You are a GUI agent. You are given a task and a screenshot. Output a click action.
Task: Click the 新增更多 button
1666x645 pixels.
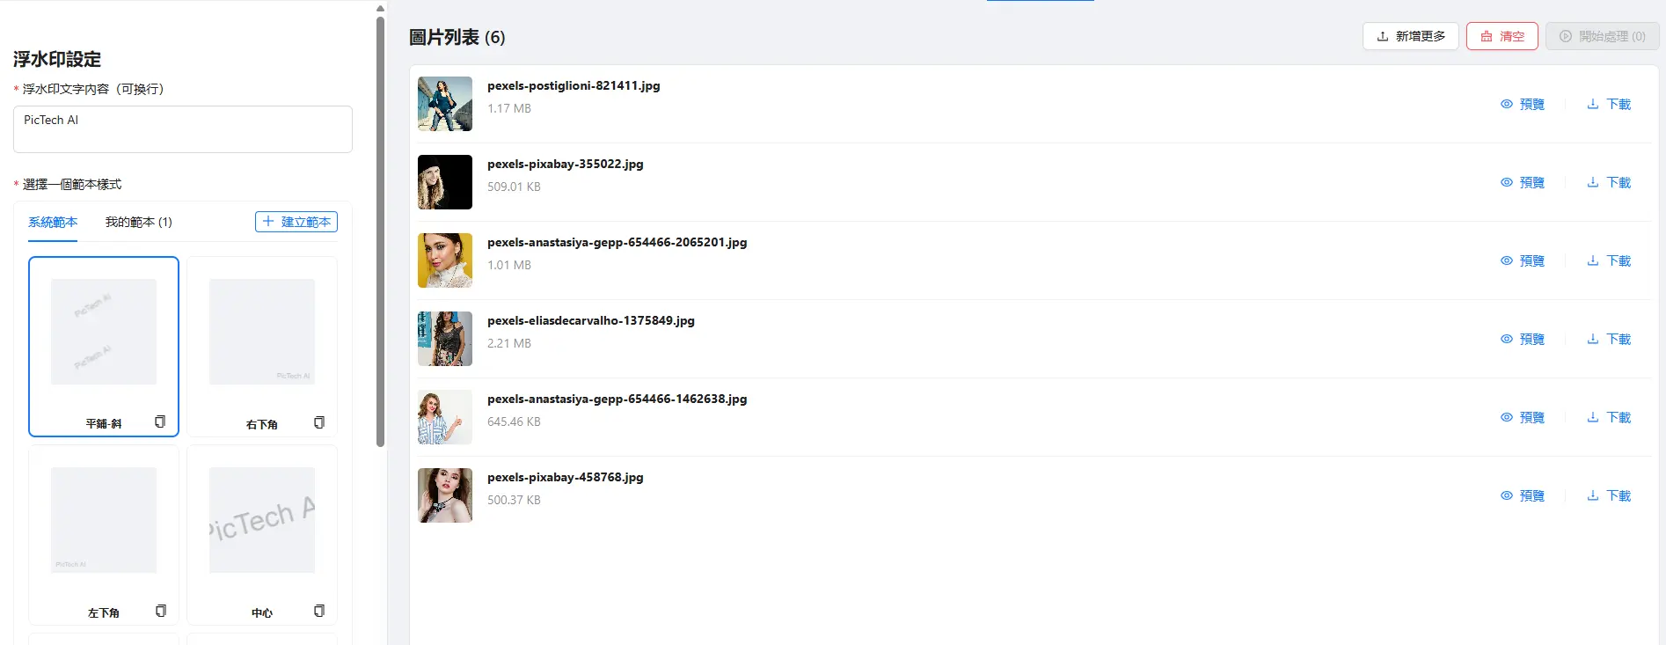click(1411, 36)
